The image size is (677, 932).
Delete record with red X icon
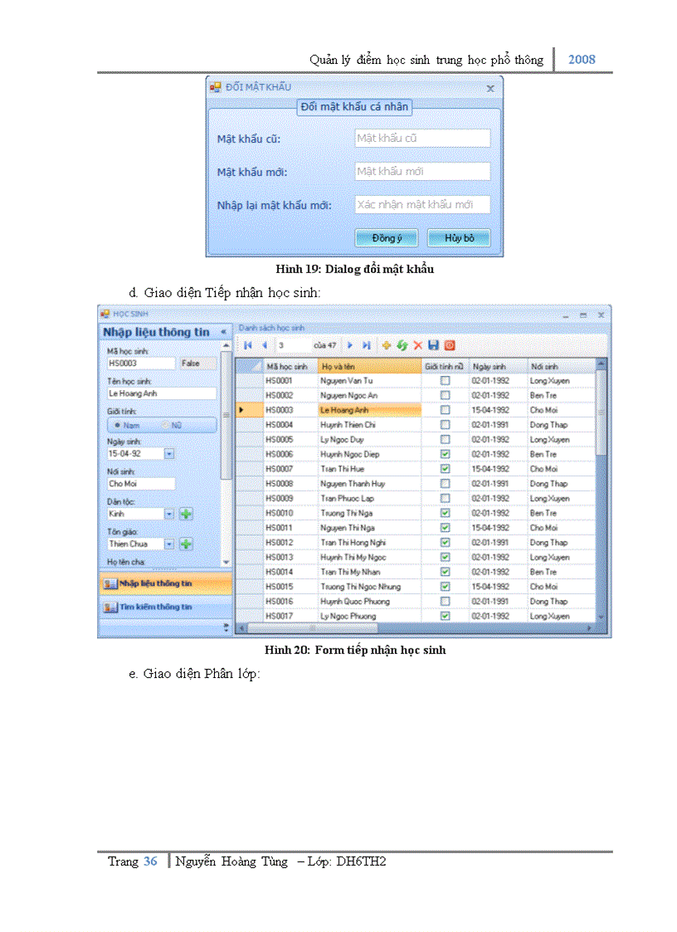[417, 345]
